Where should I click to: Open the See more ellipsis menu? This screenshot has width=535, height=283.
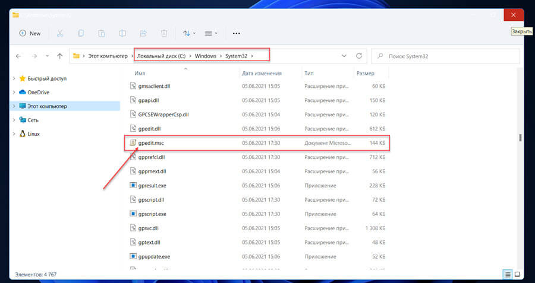236,33
